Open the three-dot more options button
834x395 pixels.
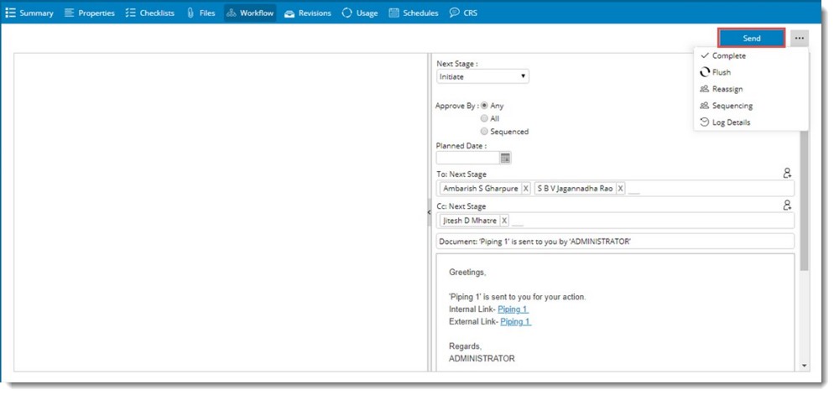pyautogui.click(x=800, y=39)
